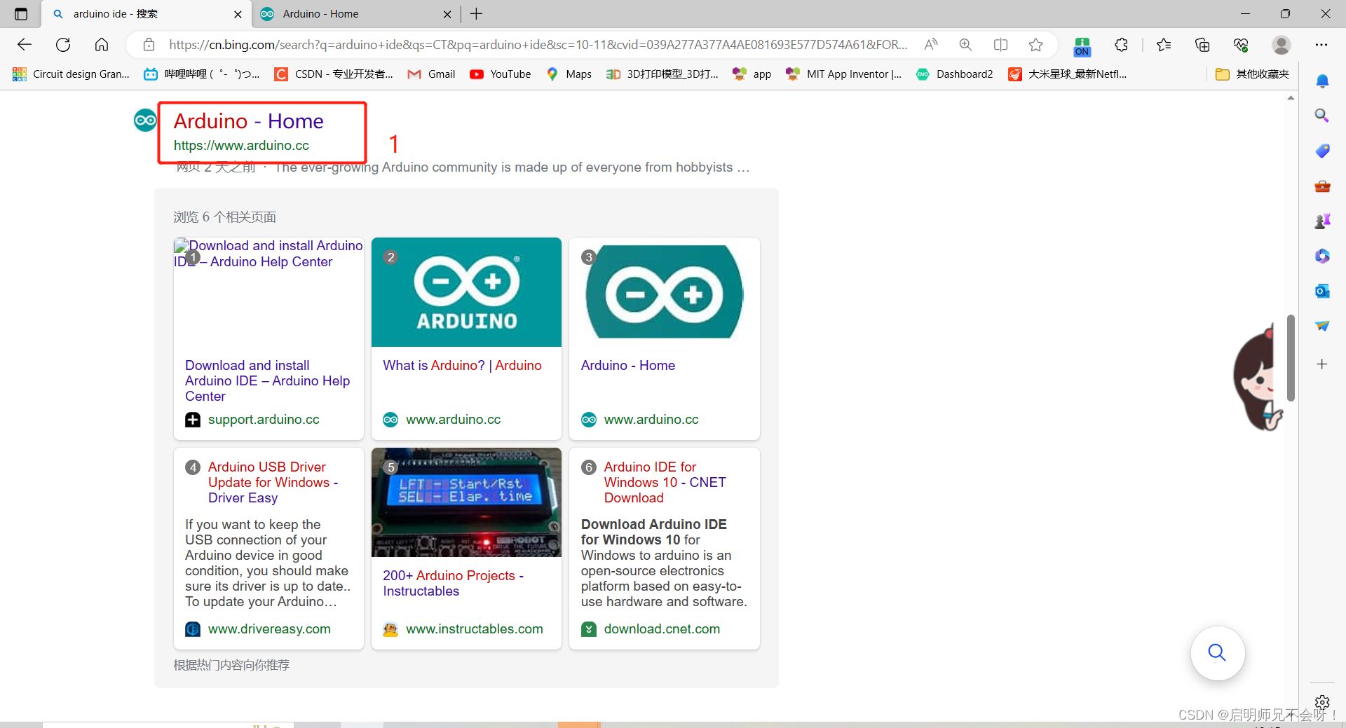Open CSDN bookmark
The height and width of the screenshot is (728, 1346).
pos(334,74)
